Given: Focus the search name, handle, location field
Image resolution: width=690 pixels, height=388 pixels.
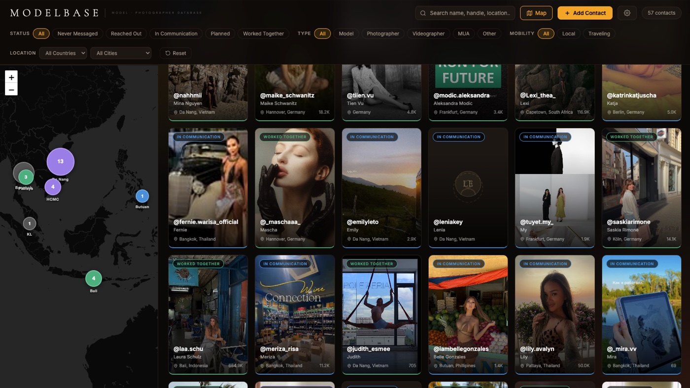Looking at the screenshot, I should click(x=465, y=13).
